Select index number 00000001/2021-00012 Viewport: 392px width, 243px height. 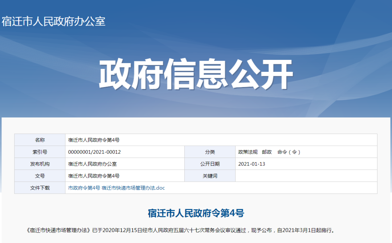coord(94,152)
